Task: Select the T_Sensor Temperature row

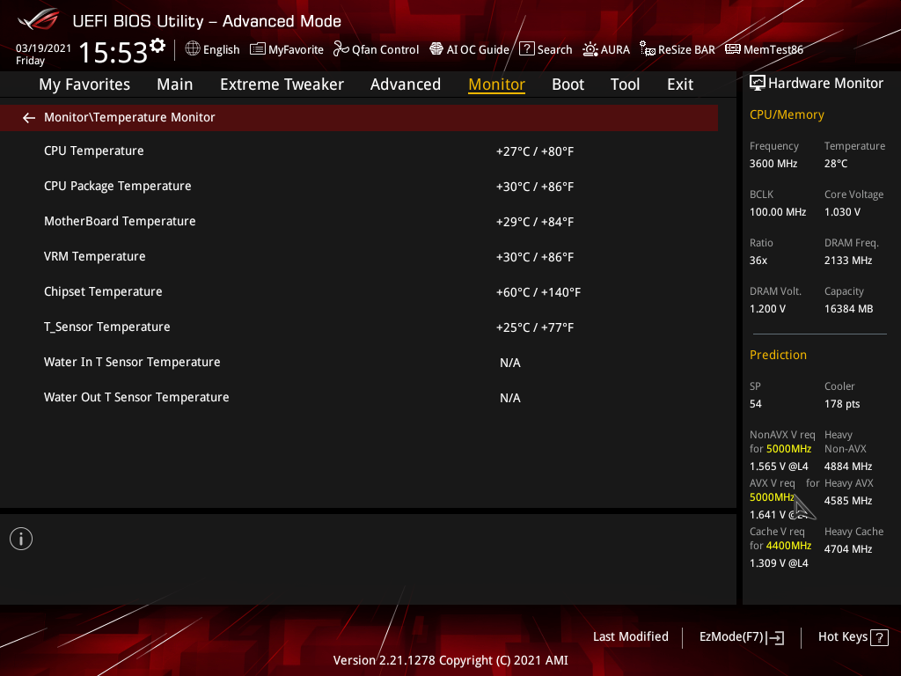Action: pos(359,327)
